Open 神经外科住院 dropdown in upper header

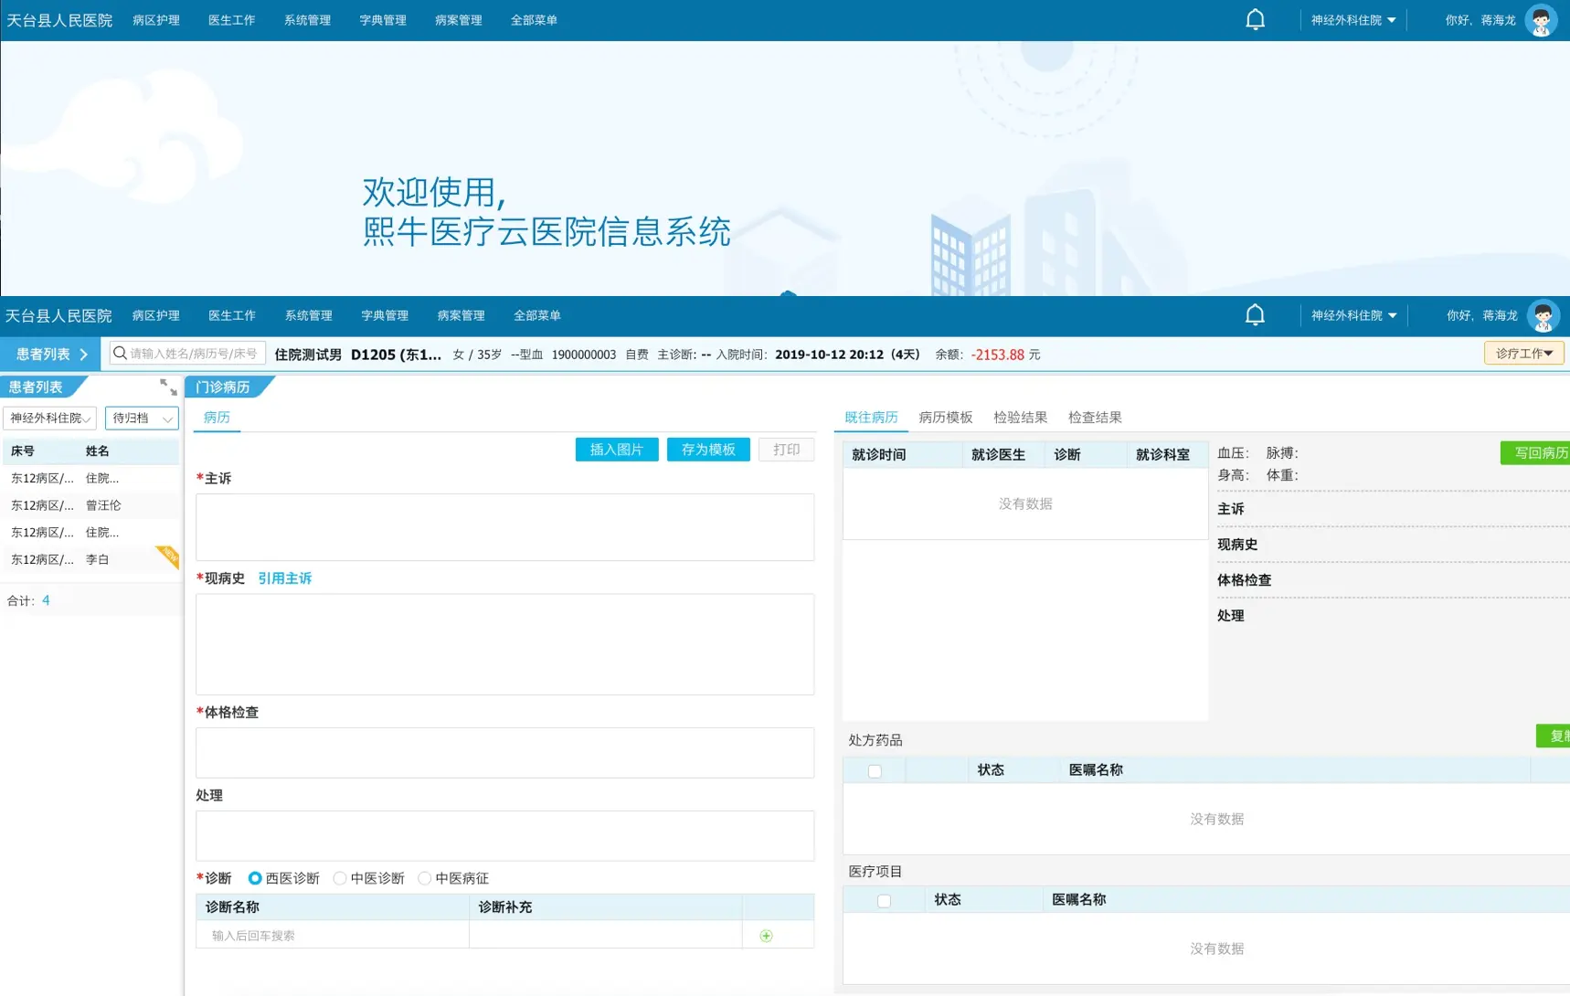(x=1353, y=20)
